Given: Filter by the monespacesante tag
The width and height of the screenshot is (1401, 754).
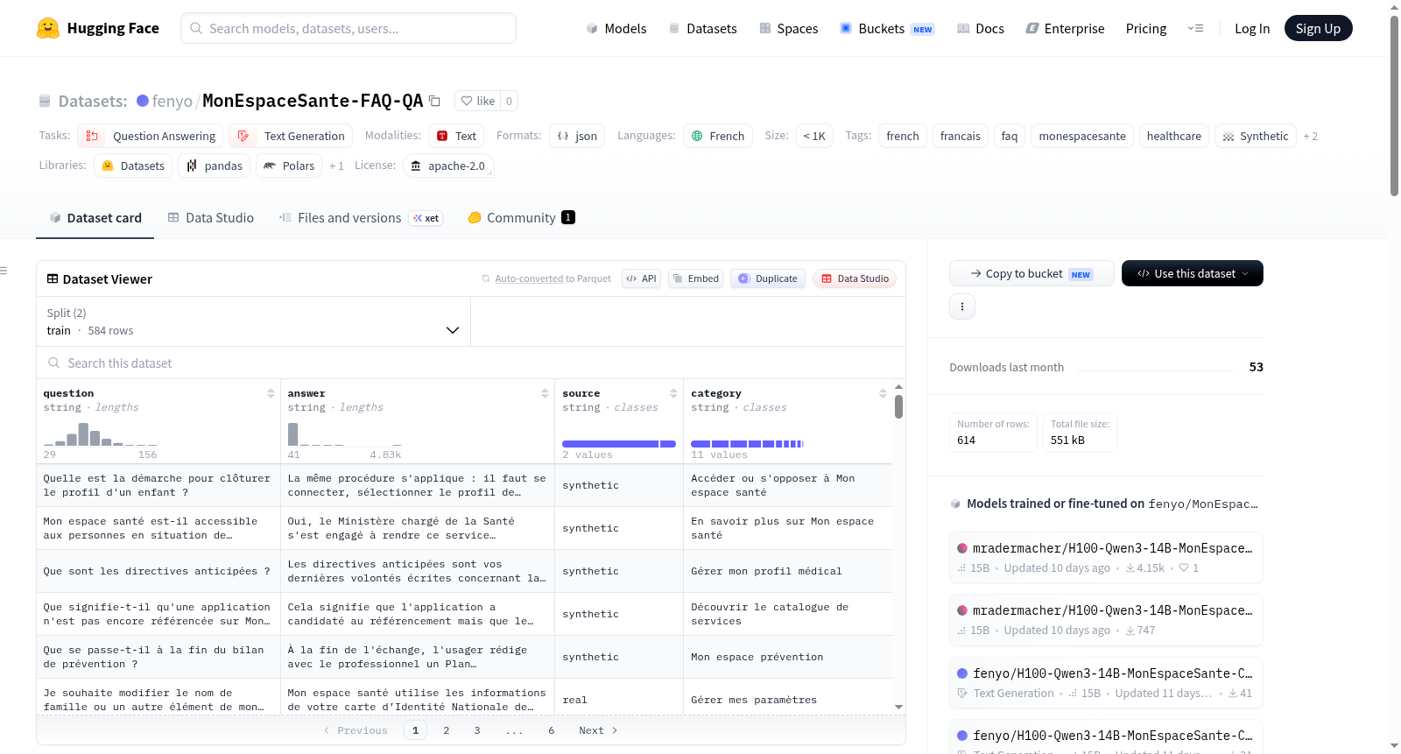Looking at the screenshot, I should (1082, 136).
